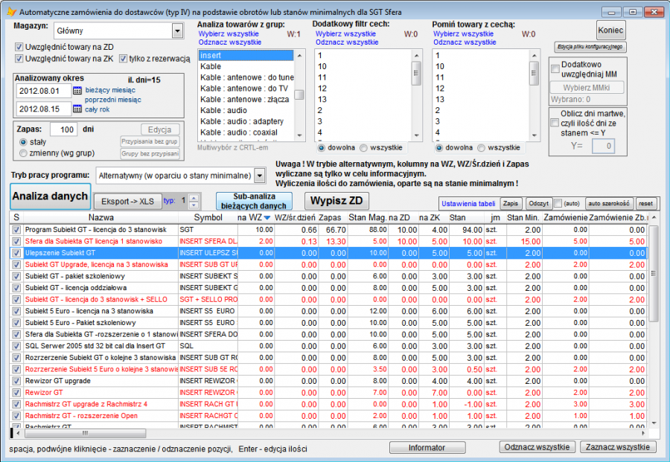Select wszystkie radio under Dodatkowy filtr cech
The image size is (670, 462).
coord(363,148)
